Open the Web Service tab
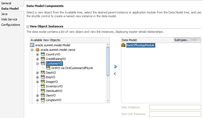This screenshot has height=118, width=203. (x=9, y=19)
